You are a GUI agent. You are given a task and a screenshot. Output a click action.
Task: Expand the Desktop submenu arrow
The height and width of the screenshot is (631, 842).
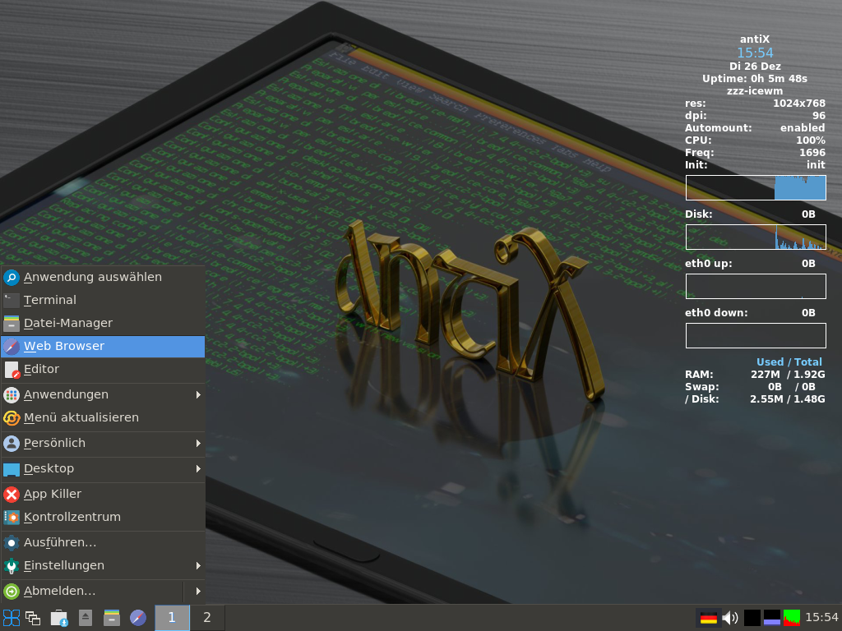point(198,468)
